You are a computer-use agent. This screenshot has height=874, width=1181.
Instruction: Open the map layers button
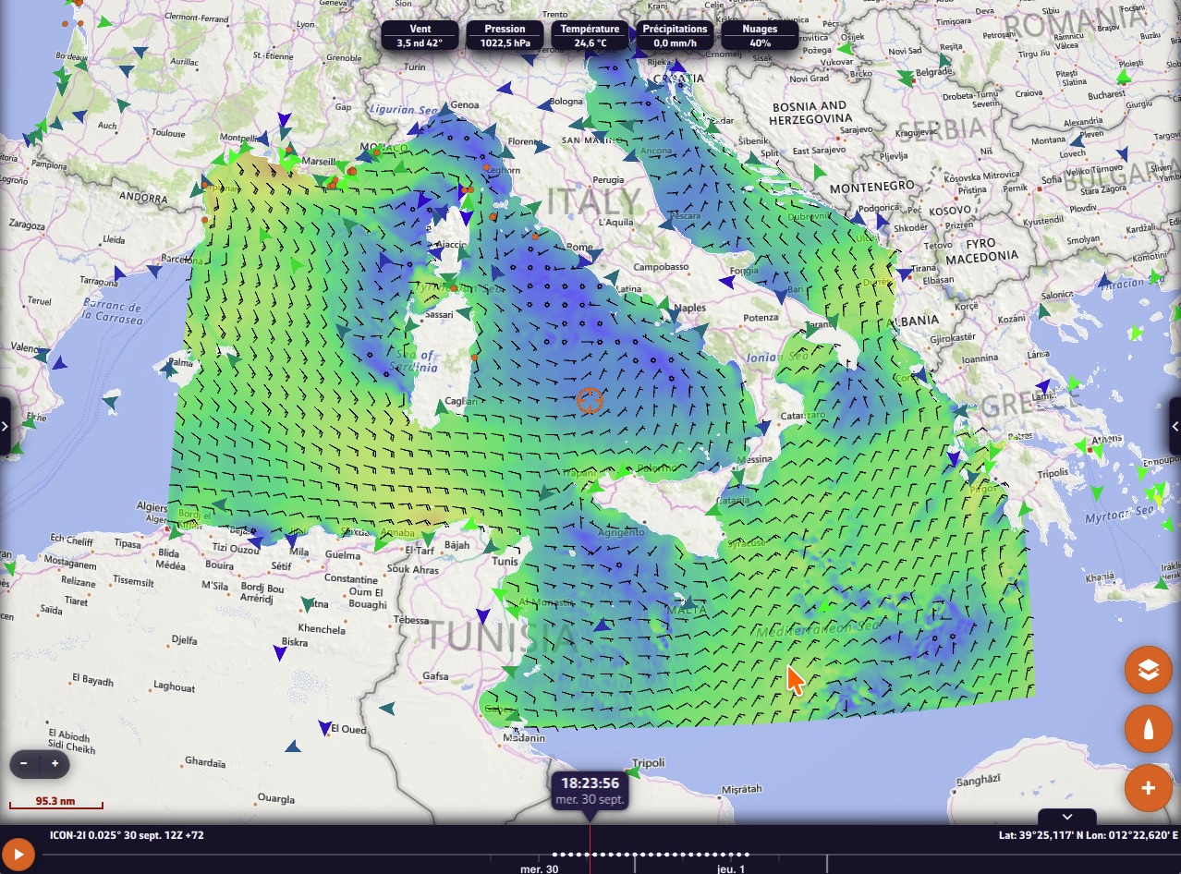point(1148,670)
